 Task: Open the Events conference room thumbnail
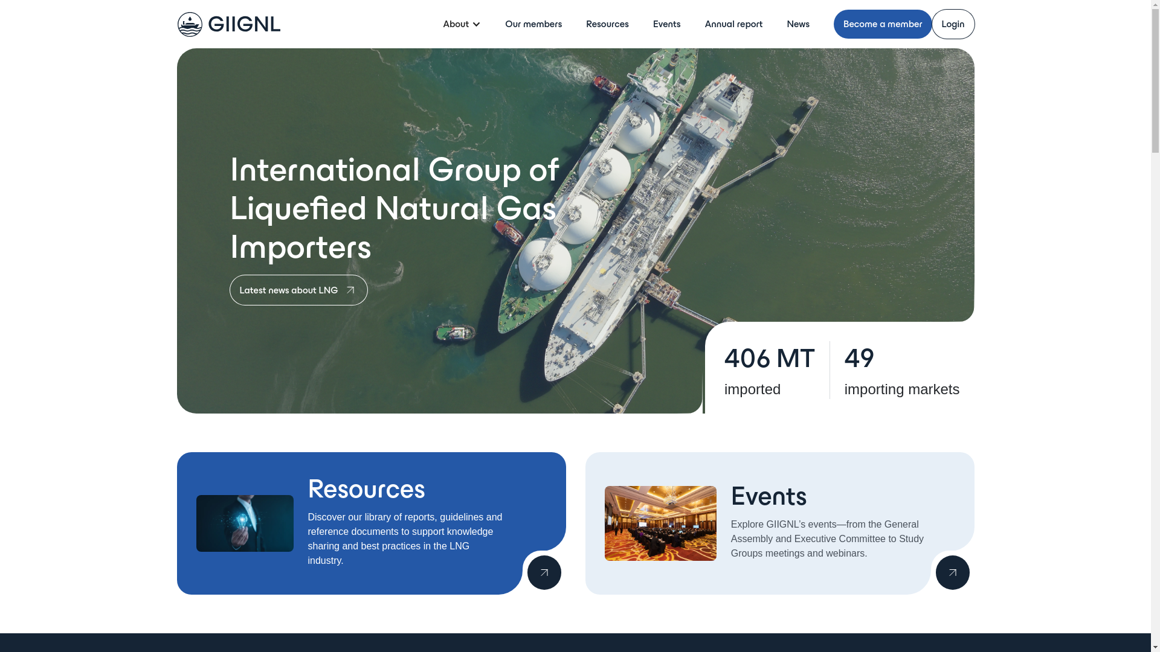click(x=660, y=523)
